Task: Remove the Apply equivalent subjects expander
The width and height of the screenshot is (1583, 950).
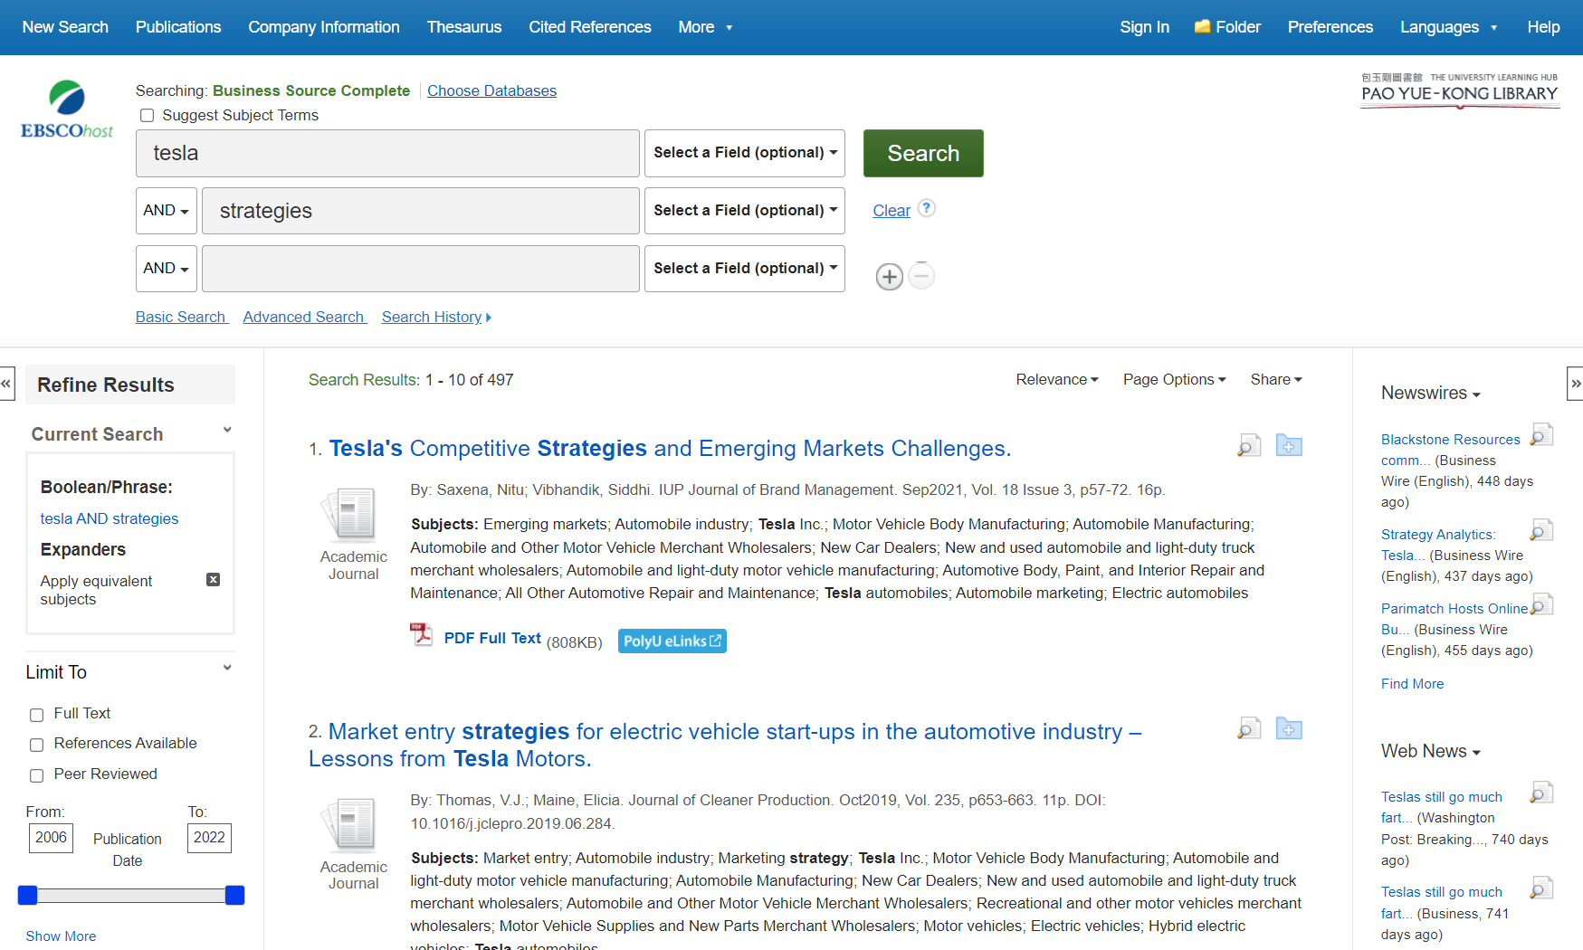Action: 214,580
